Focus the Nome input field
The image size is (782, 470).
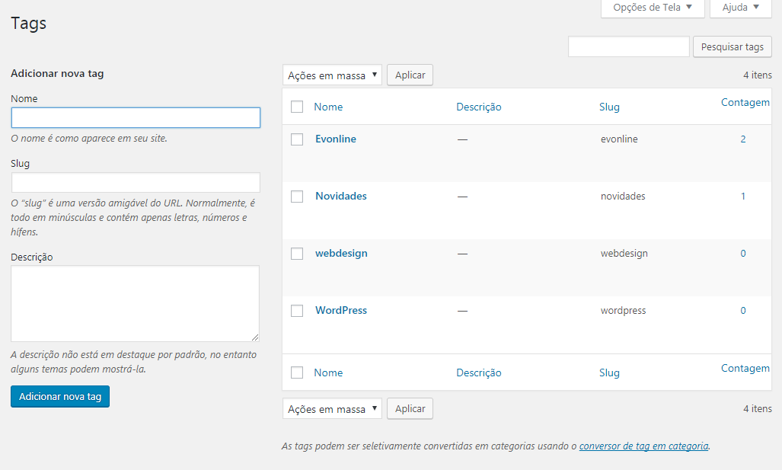click(136, 118)
